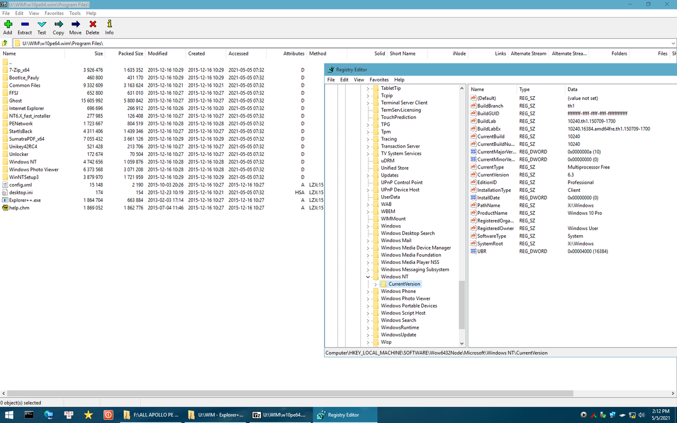Click the volume speaker tray icon

click(x=642, y=415)
